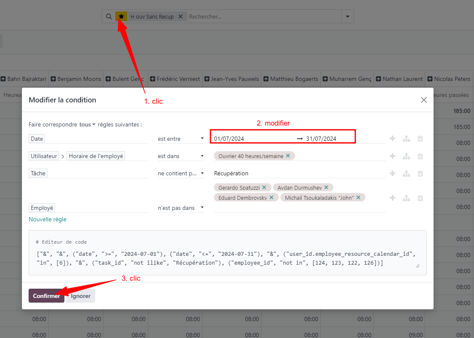The image size is (474, 338).
Task: Click the yellow star favorite filter icon
Action: (121, 16)
